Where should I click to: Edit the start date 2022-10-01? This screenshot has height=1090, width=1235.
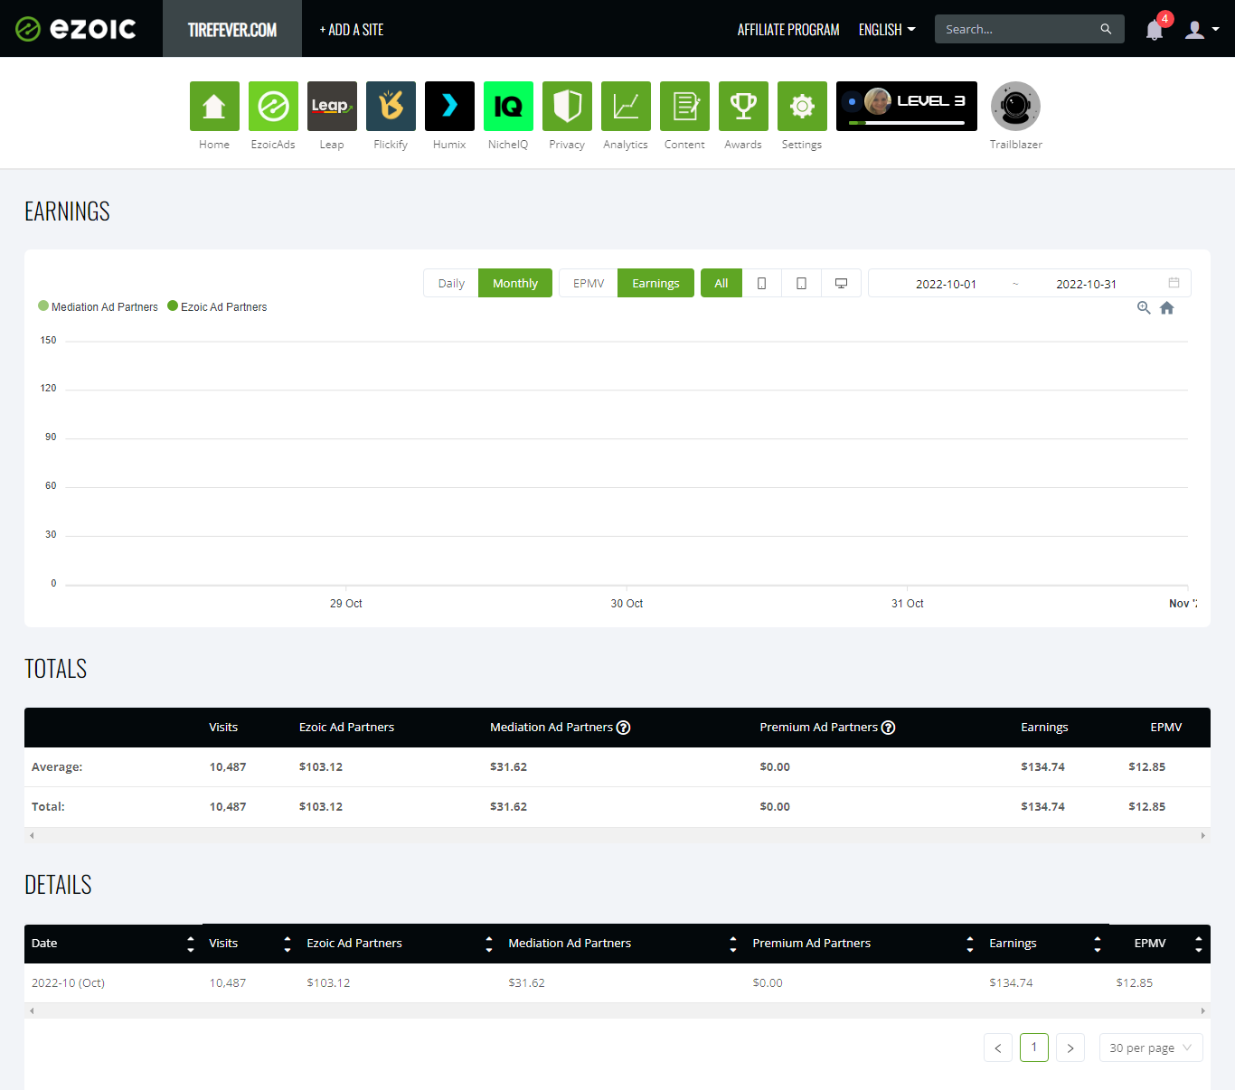(946, 284)
